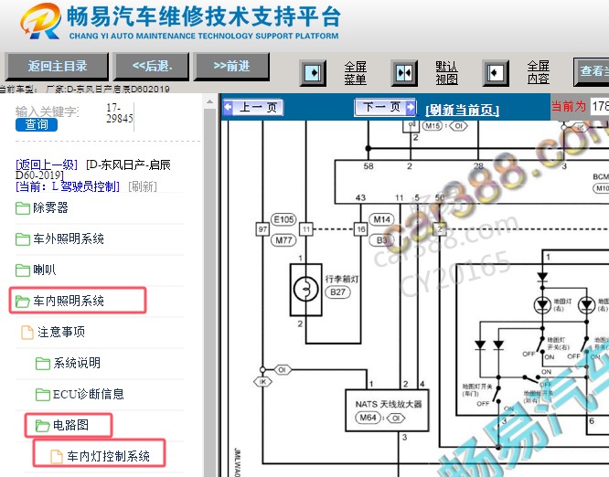The height and width of the screenshot is (477, 609).
Task: Open 车内灯控制系统 document
Action: pyautogui.click(x=108, y=456)
